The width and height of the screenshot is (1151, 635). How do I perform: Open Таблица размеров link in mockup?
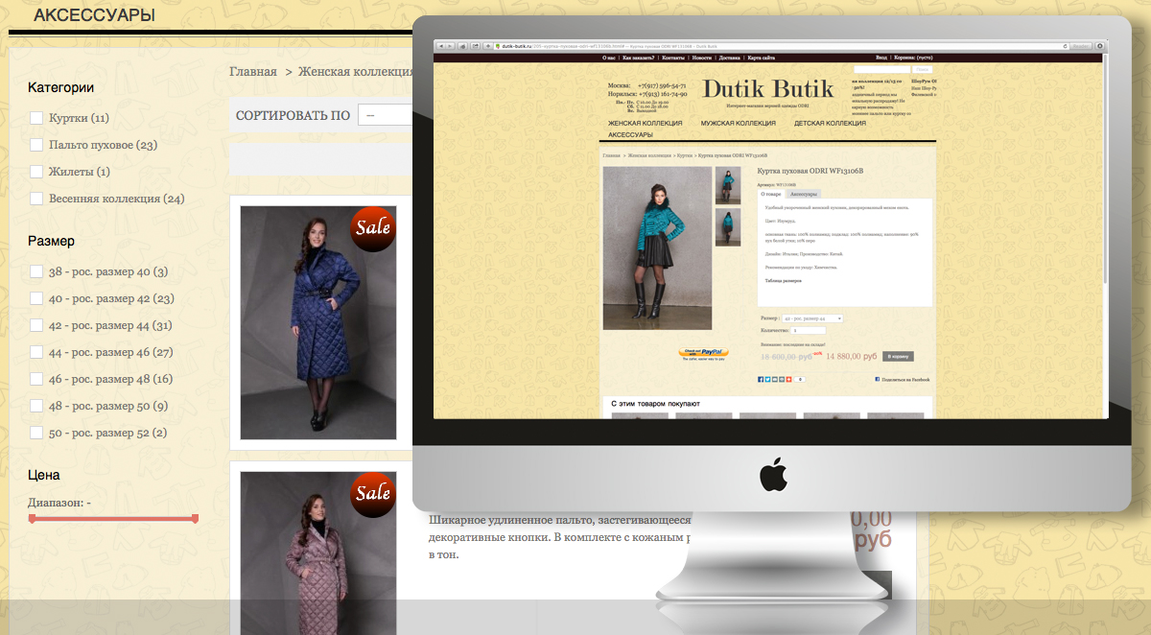[783, 281]
